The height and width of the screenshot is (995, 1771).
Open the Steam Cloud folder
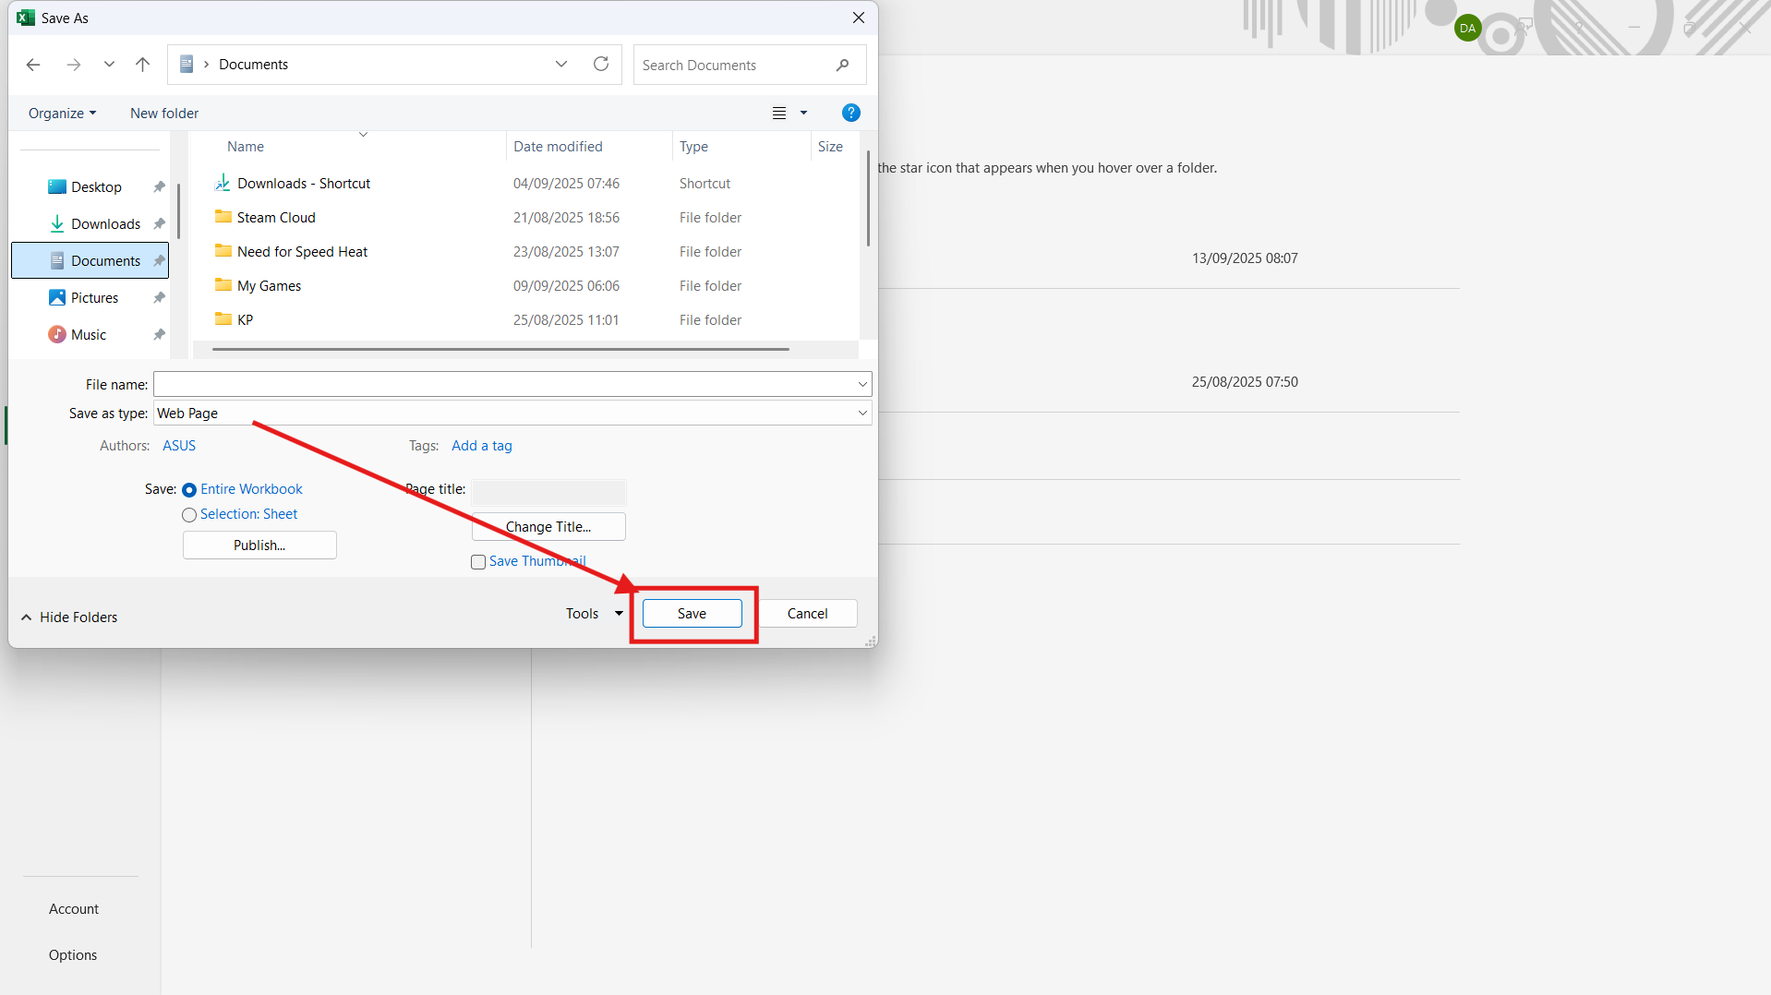(x=276, y=218)
